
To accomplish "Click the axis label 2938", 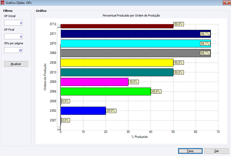I will click(x=53, y=63).
